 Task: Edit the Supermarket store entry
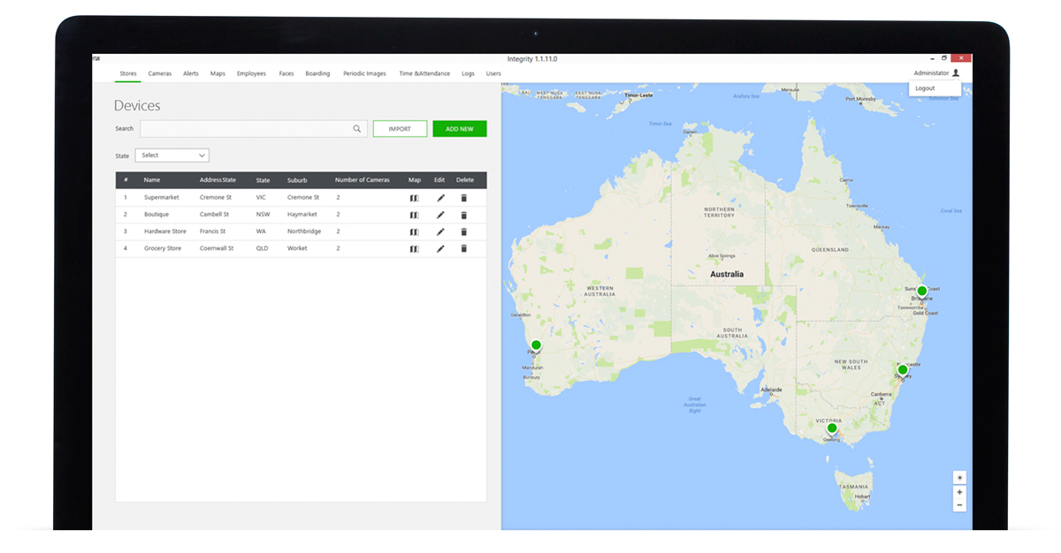440,198
